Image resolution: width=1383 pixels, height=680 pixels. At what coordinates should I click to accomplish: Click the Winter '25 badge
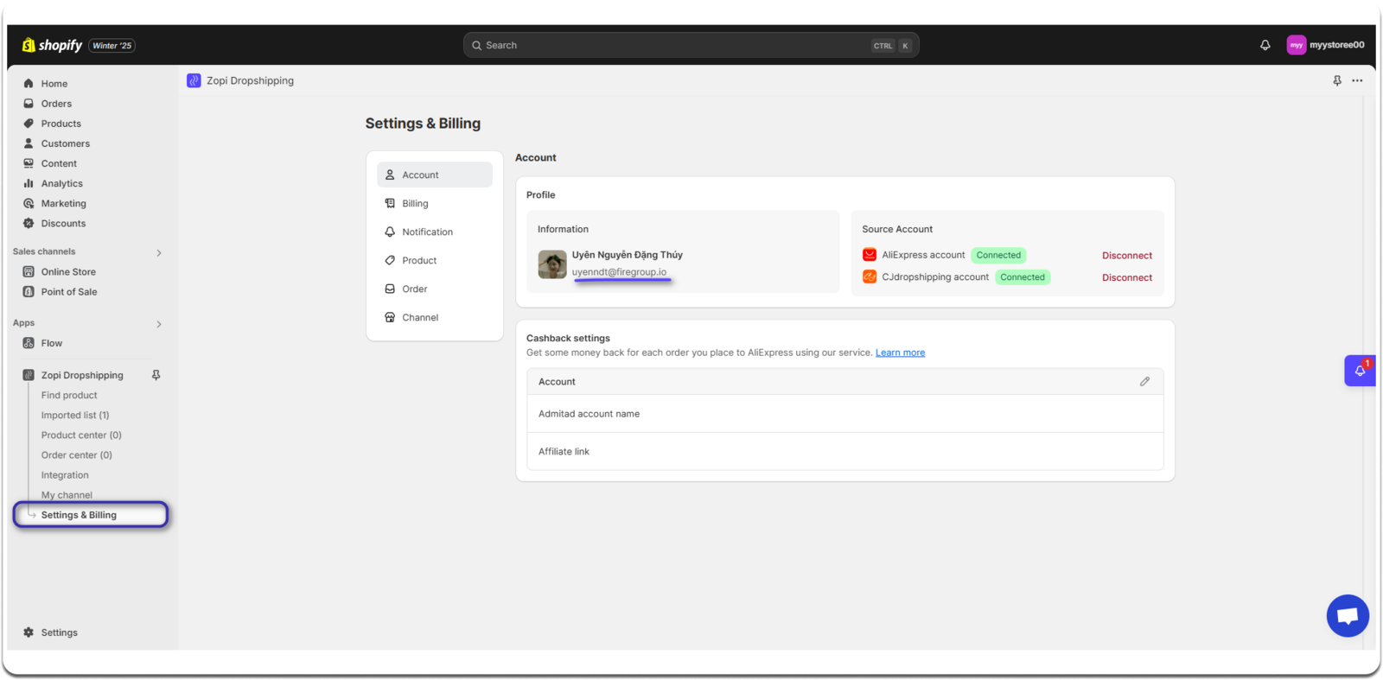(112, 46)
